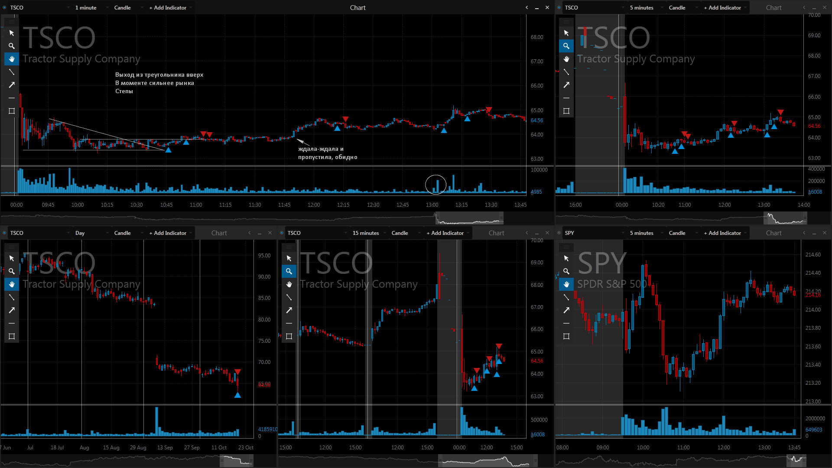Toggle link circle in TSCO 1 minute header
Viewport: 832px width, 468px height.
4,7
